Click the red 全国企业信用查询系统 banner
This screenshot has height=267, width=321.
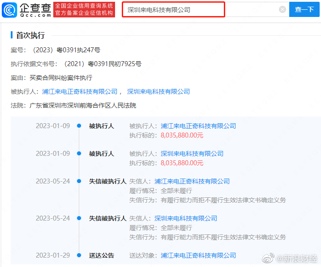84,9
